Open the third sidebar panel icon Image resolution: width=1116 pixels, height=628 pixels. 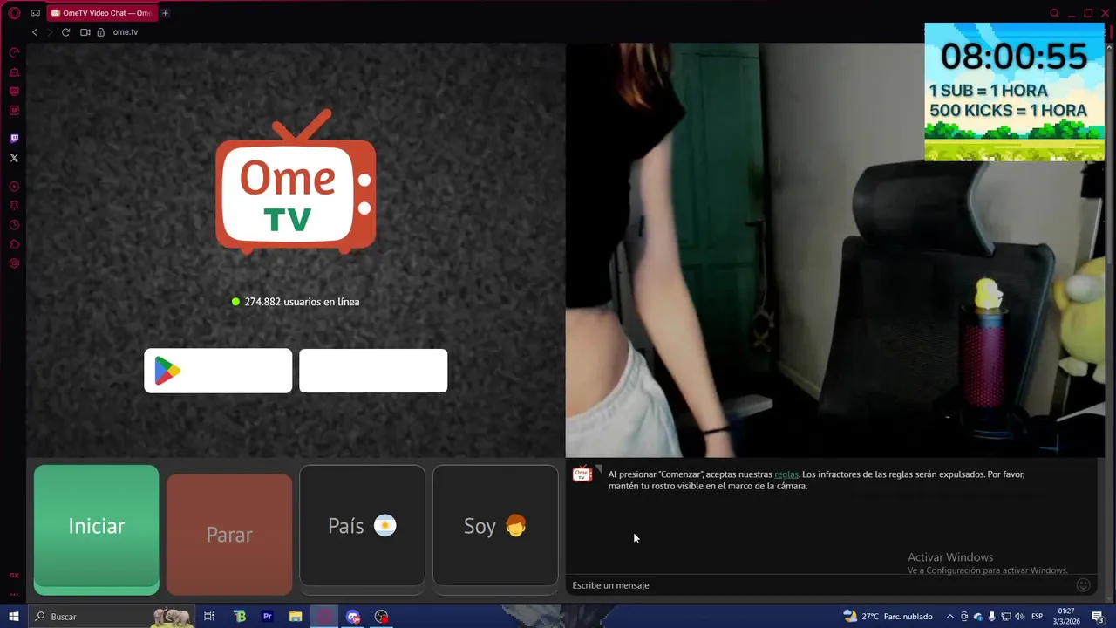pos(14,92)
